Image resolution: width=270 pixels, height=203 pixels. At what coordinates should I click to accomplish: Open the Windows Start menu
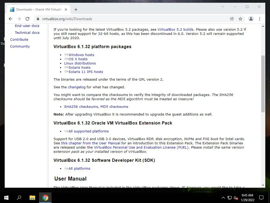[6, 198]
